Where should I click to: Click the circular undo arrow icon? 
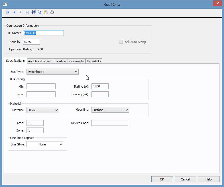[52, 12]
